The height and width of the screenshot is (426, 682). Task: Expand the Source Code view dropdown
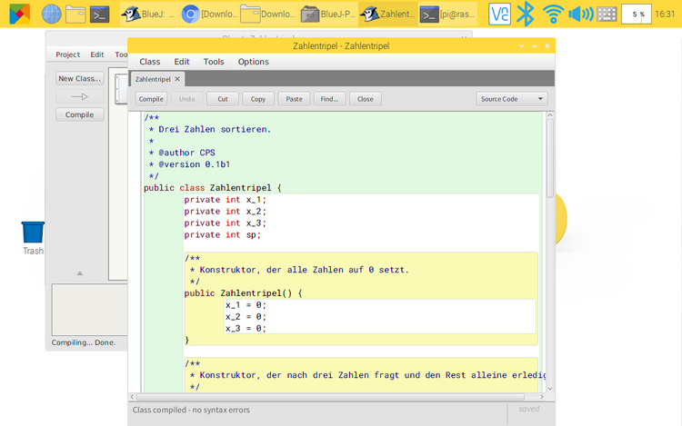512,99
